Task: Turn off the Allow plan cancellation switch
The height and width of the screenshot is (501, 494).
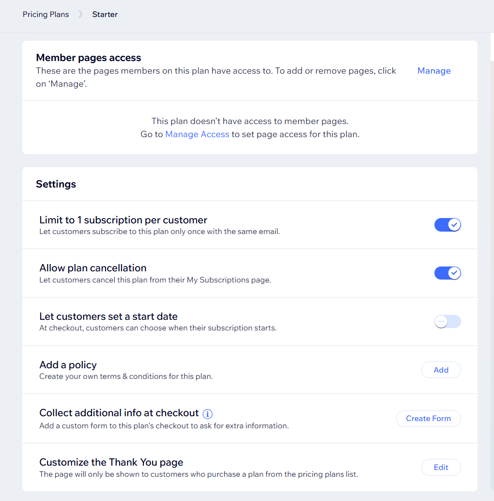Action: pos(448,273)
